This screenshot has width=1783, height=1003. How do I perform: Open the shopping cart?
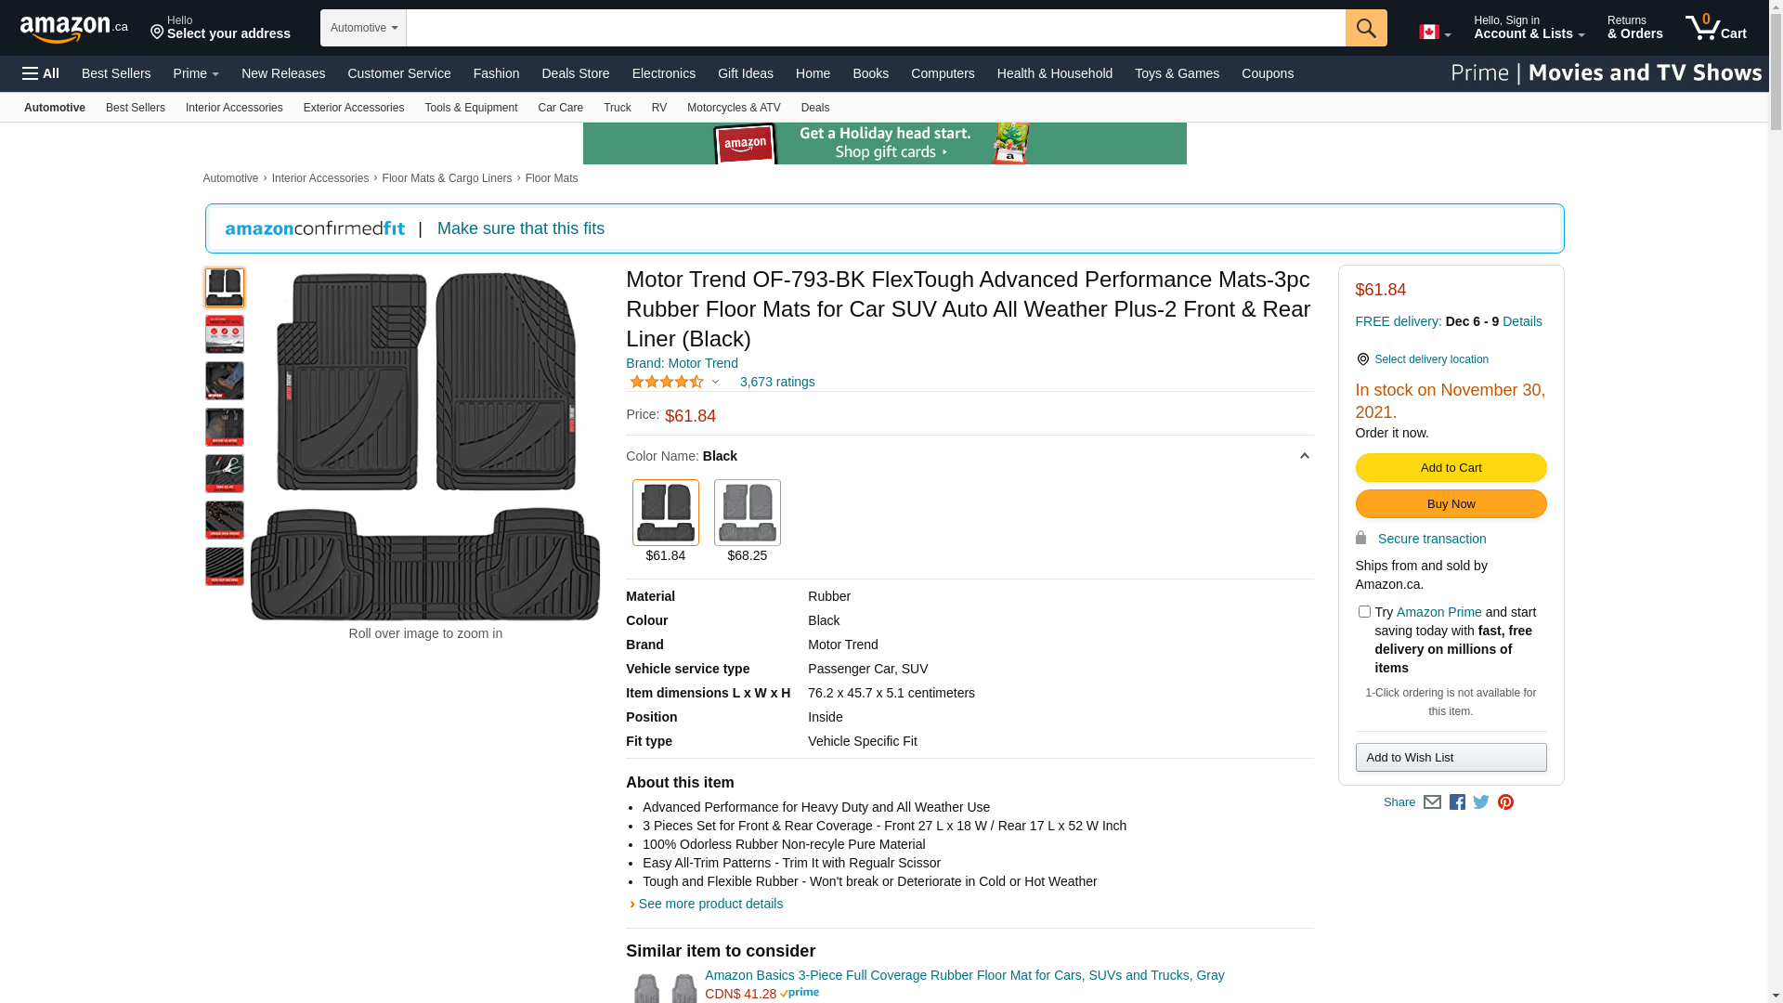[x=1715, y=28]
